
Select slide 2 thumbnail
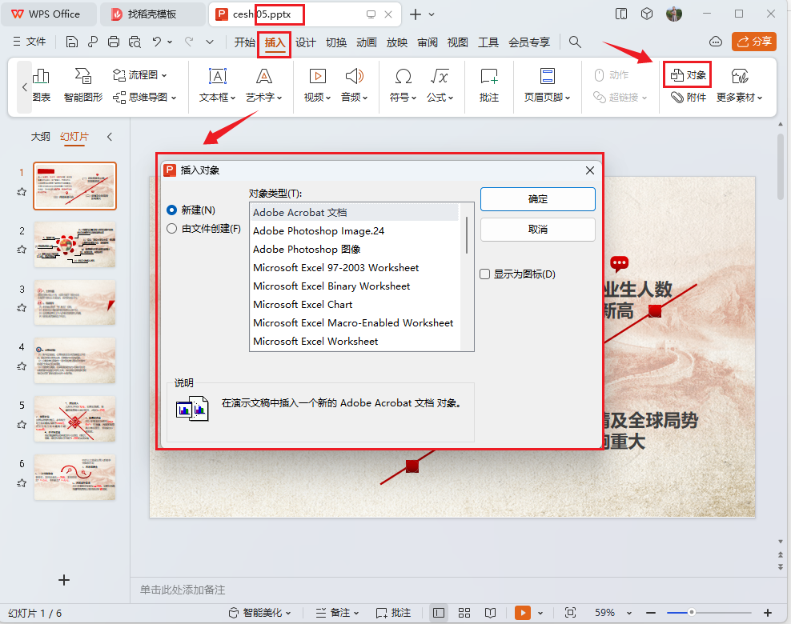74,245
